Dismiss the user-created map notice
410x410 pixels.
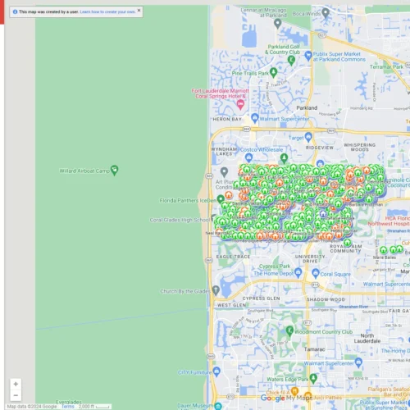[139, 11]
